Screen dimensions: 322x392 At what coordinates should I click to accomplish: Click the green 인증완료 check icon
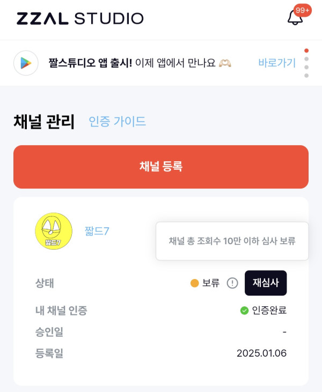click(244, 310)
